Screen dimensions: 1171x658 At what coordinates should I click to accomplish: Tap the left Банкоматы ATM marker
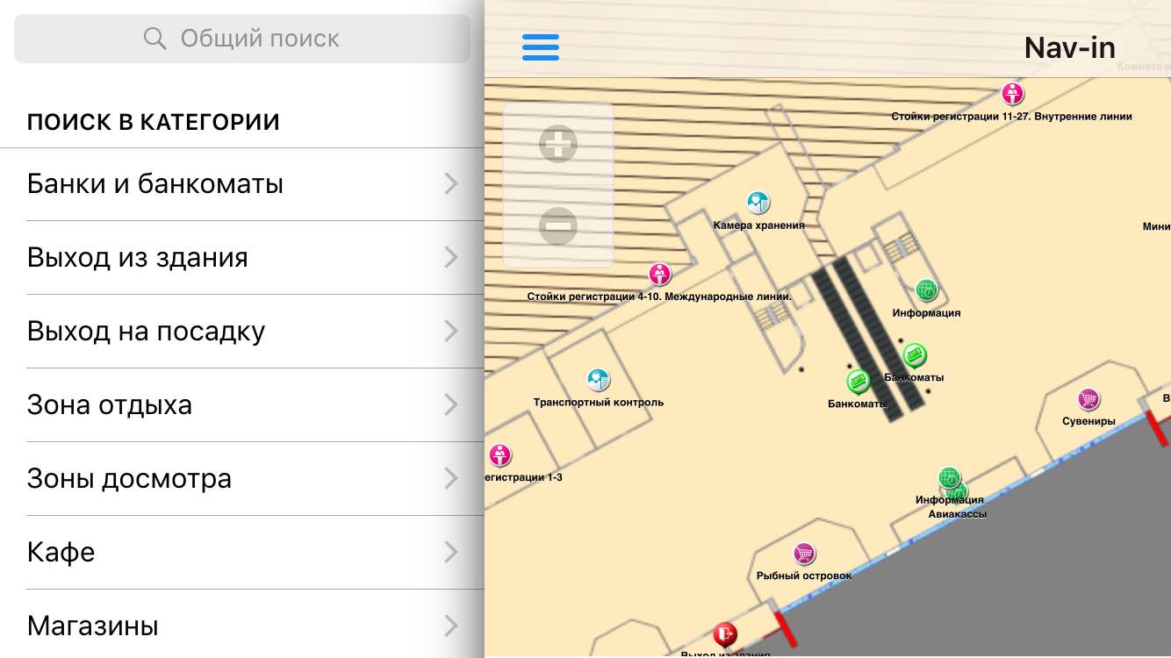858,382
